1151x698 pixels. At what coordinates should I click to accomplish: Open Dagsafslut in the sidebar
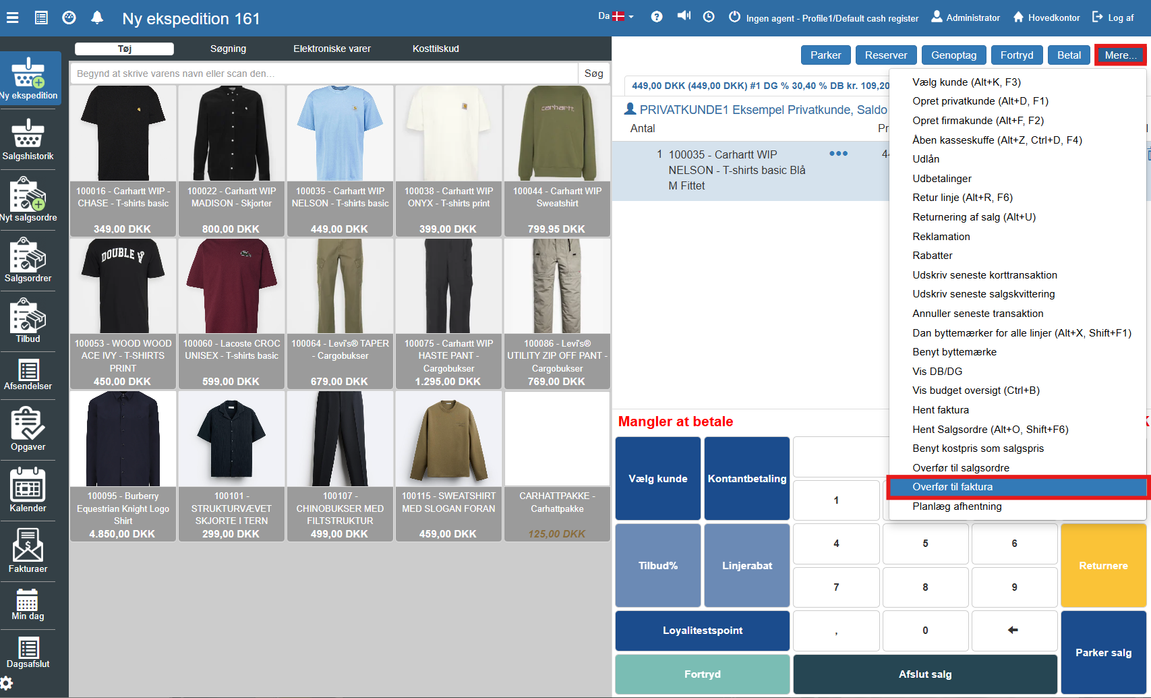tap(28, 652)
